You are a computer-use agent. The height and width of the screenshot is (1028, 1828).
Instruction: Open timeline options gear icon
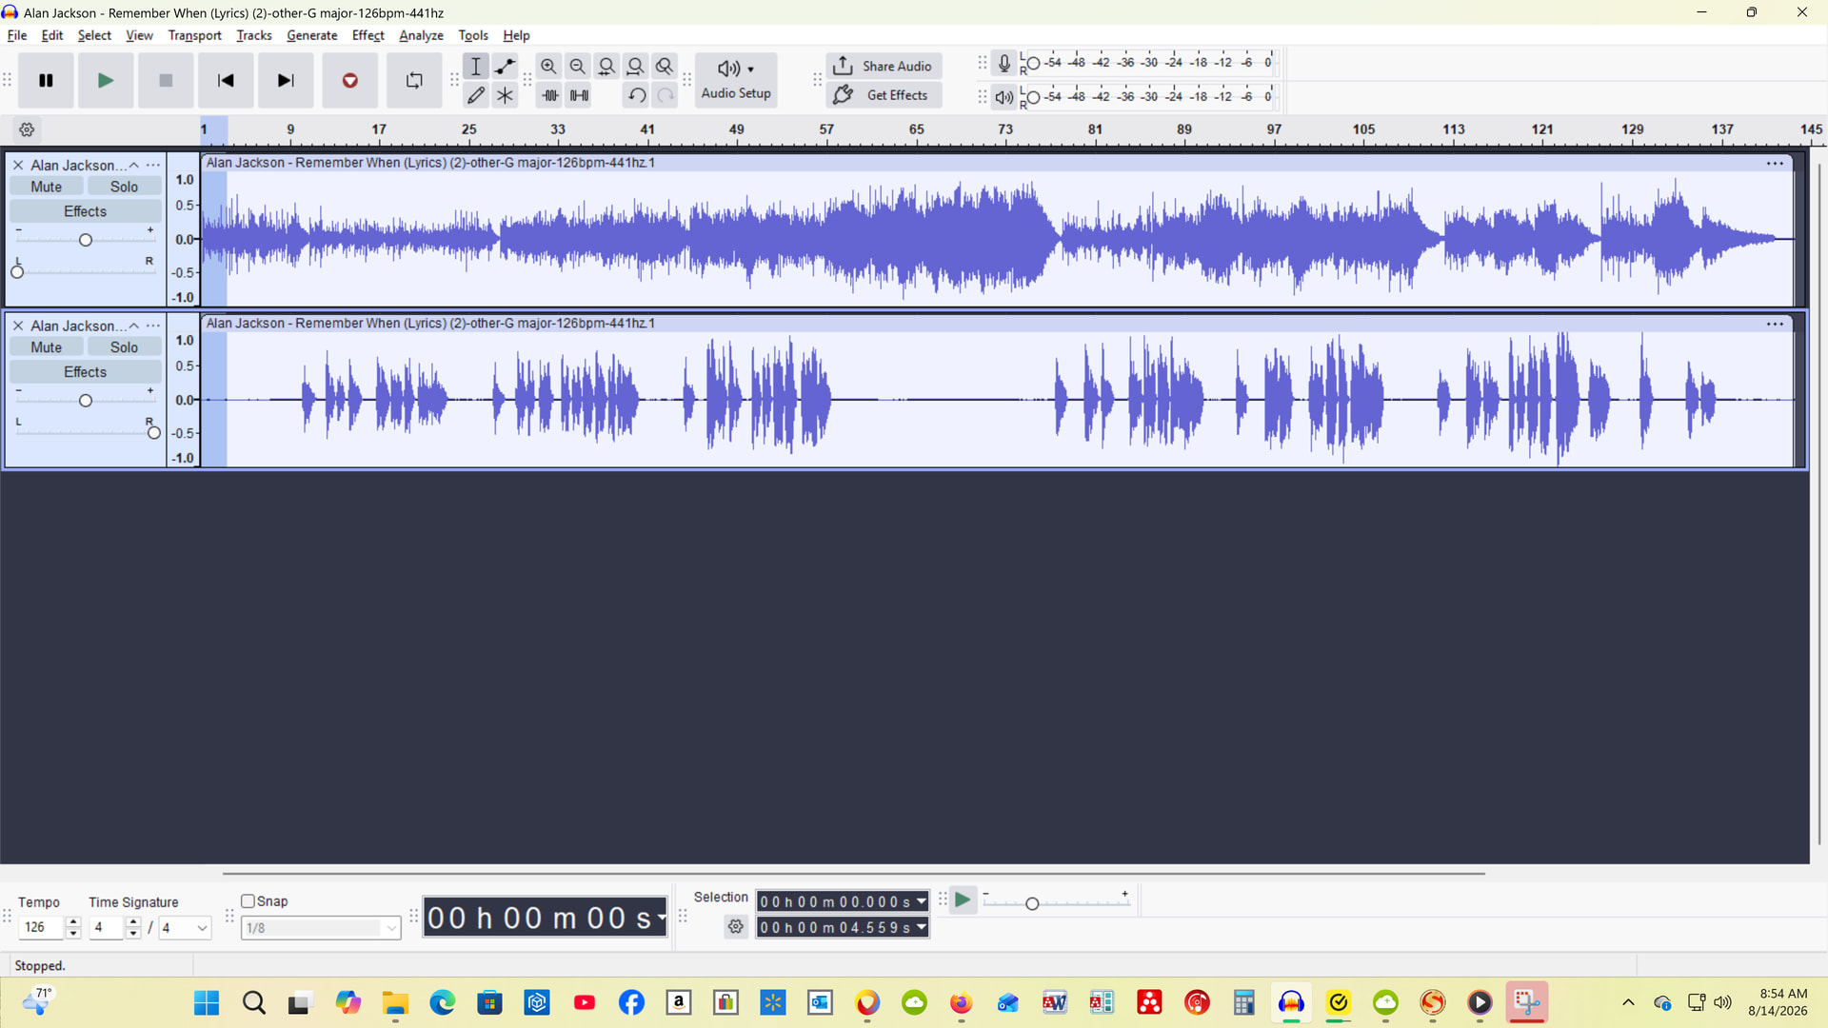27,129
